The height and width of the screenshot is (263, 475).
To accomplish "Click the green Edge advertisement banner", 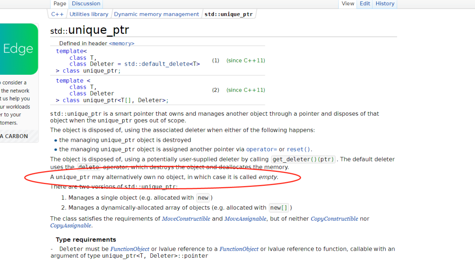I will [19, 49].
